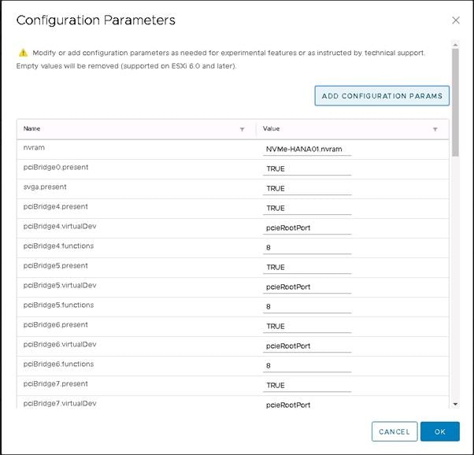Edit the pciBridge6.functions value field

click(x=307, y=366)
